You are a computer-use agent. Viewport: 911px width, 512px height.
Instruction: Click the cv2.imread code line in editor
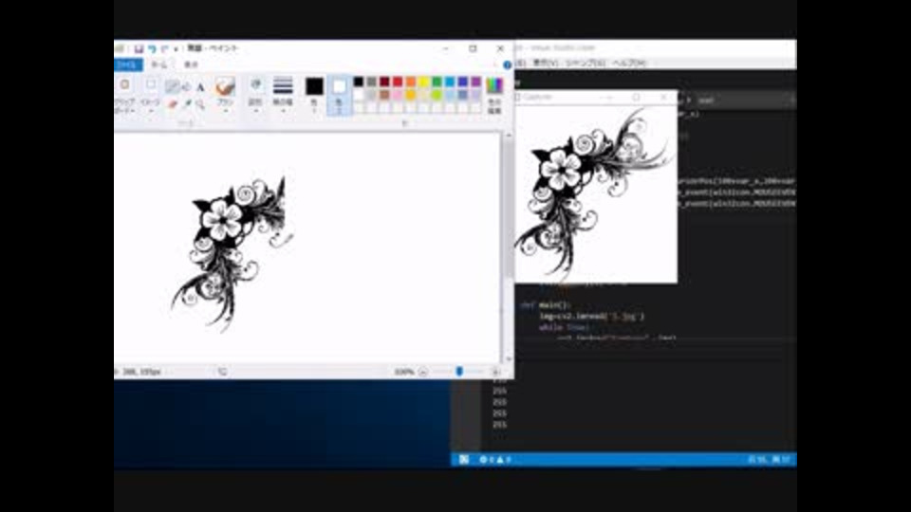point(591,317)
